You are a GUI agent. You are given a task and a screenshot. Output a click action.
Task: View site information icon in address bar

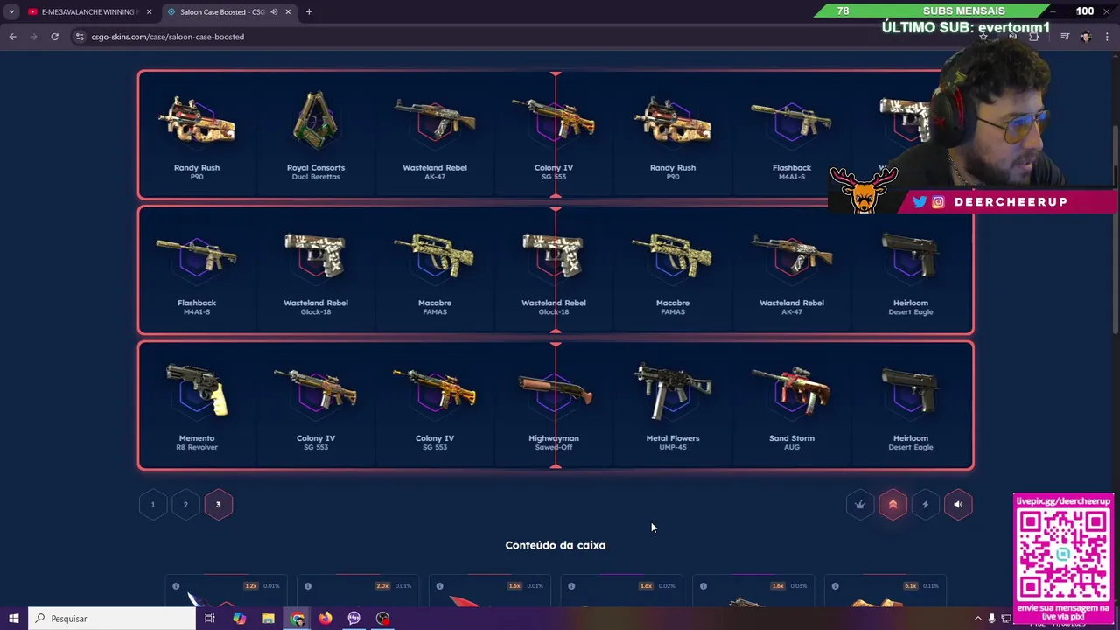(80, 37)
